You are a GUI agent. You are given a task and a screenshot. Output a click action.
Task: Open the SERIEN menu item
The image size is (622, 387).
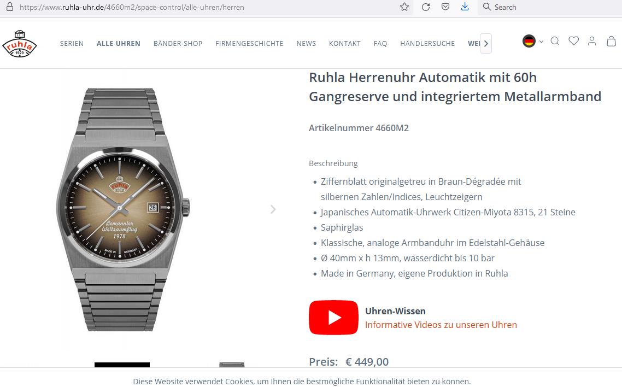coord(72,44)
